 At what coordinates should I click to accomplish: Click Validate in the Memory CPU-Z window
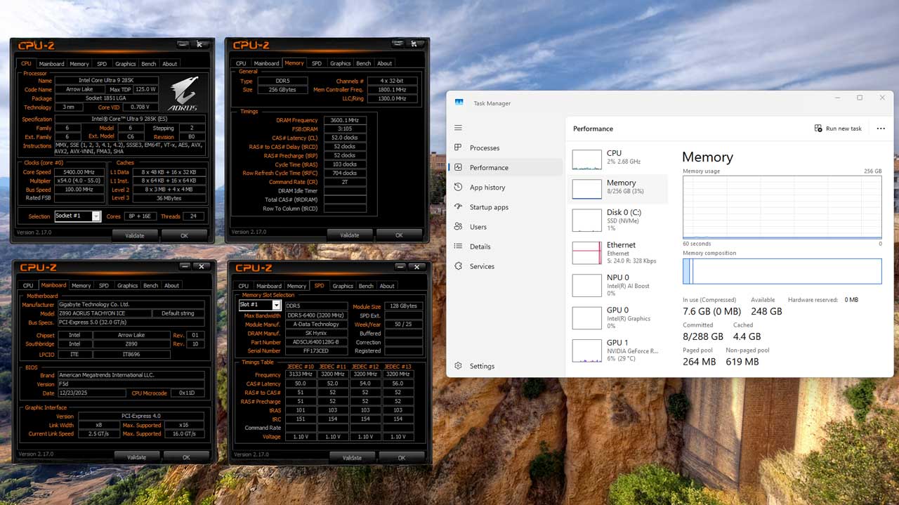point(350,235)
